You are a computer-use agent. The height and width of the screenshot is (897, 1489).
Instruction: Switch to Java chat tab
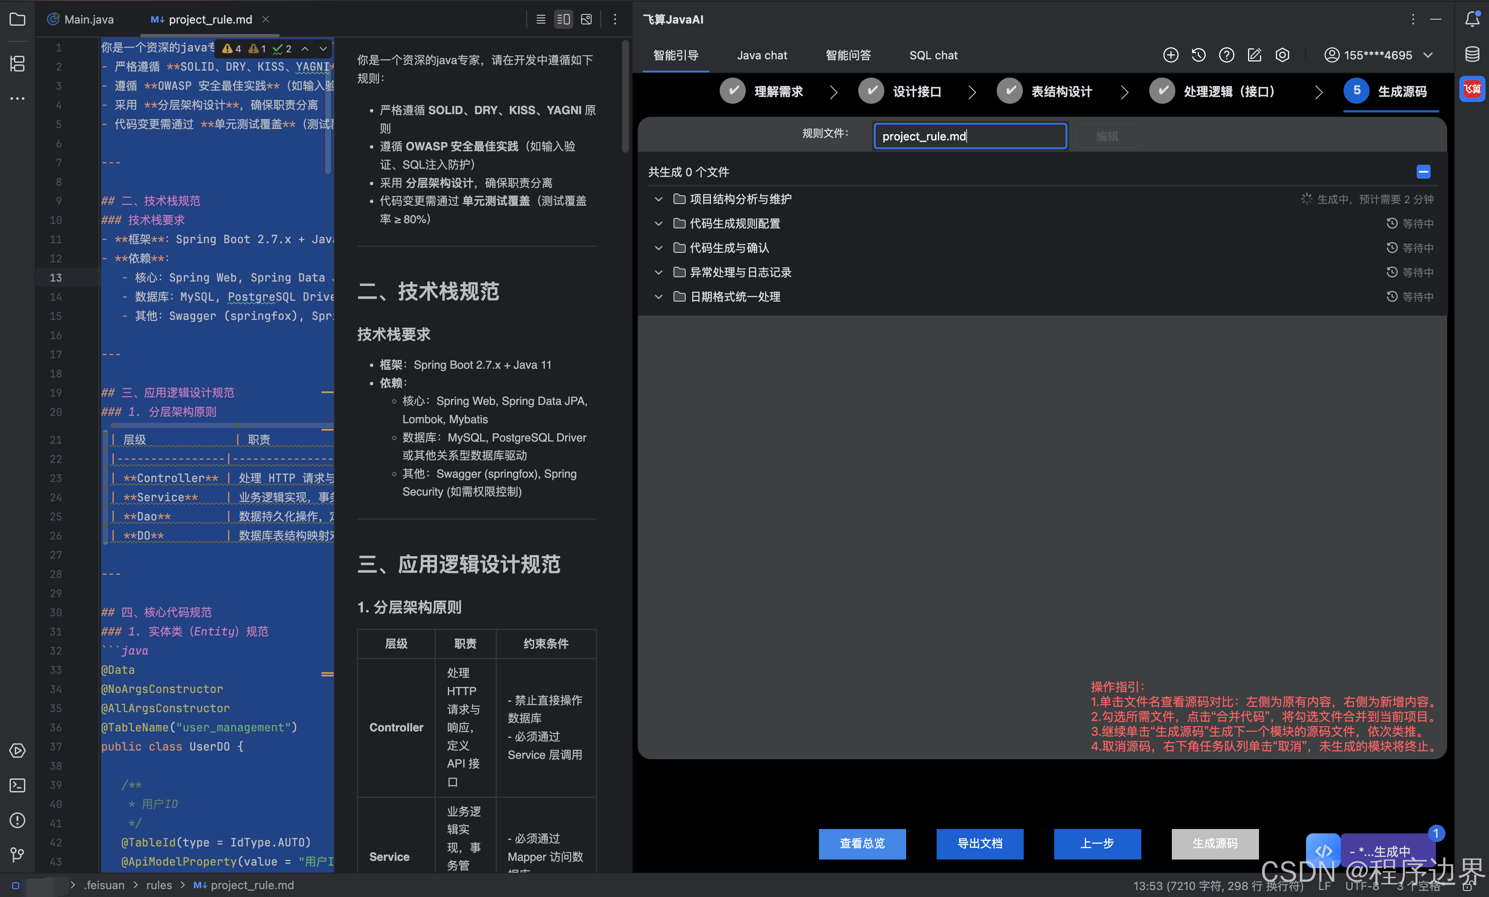pyautogui.click(x=762, y=55)
